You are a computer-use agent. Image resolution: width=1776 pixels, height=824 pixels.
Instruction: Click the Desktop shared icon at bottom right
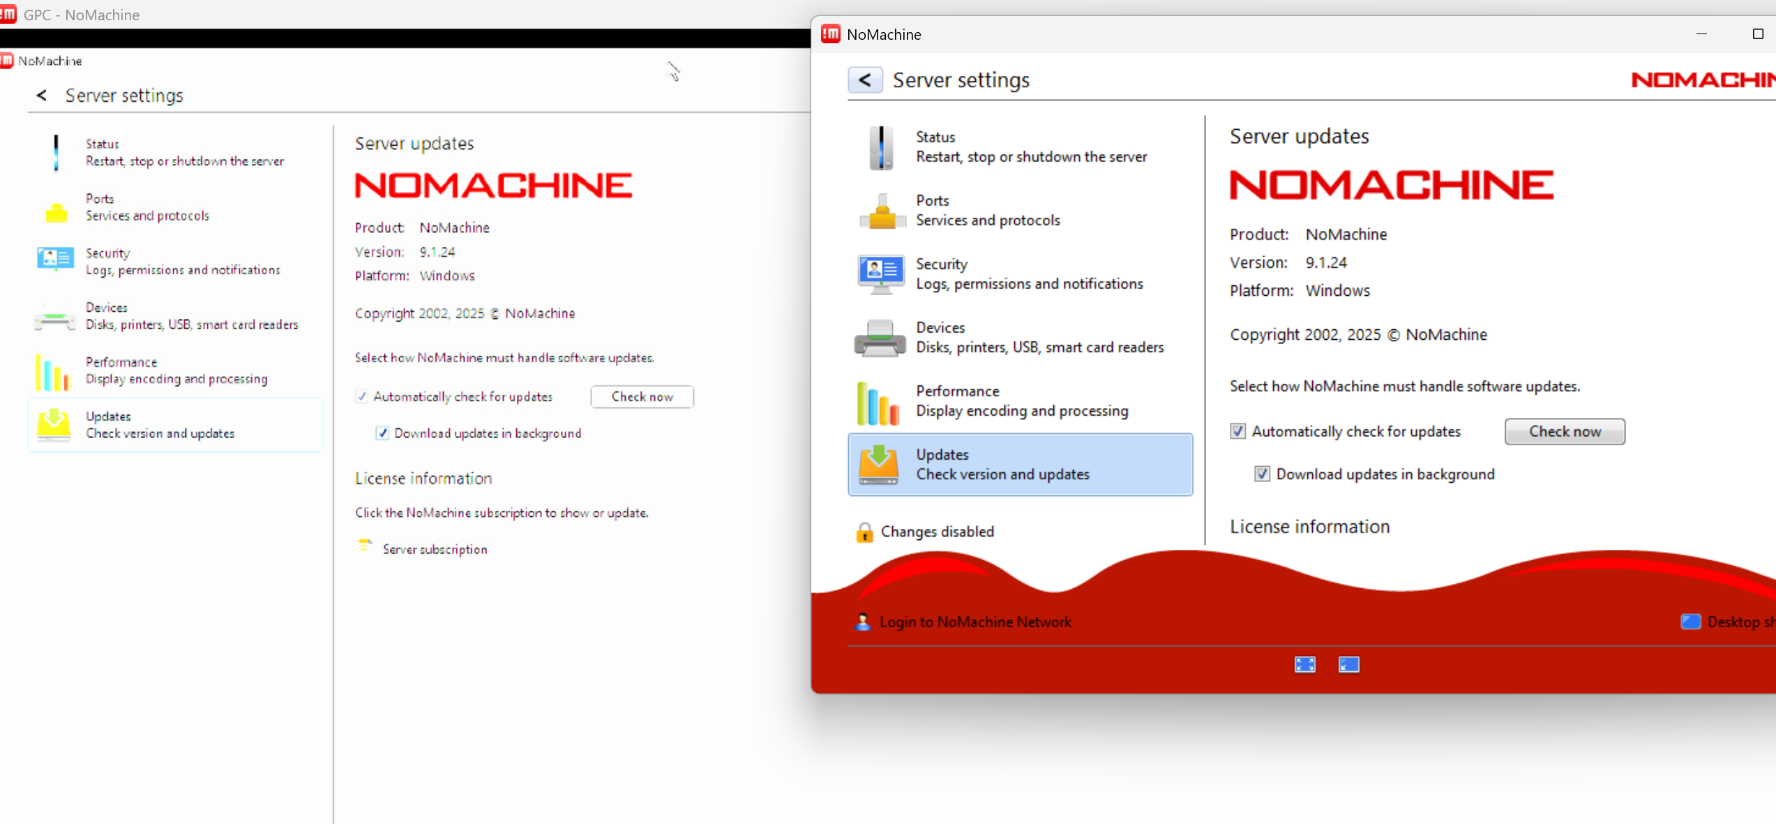(1690, 622)
